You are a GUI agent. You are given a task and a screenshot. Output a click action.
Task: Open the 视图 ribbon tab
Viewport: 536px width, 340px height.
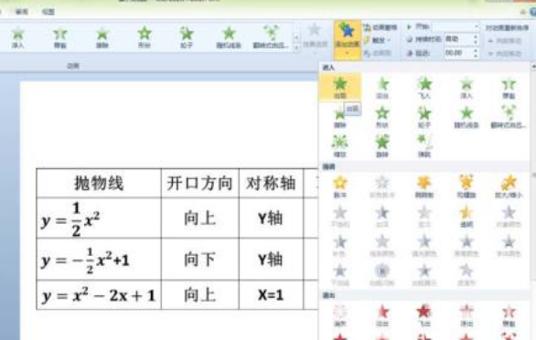(x=48, y=12)
